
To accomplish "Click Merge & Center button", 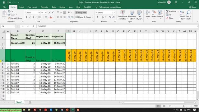I will pos(83,17).
